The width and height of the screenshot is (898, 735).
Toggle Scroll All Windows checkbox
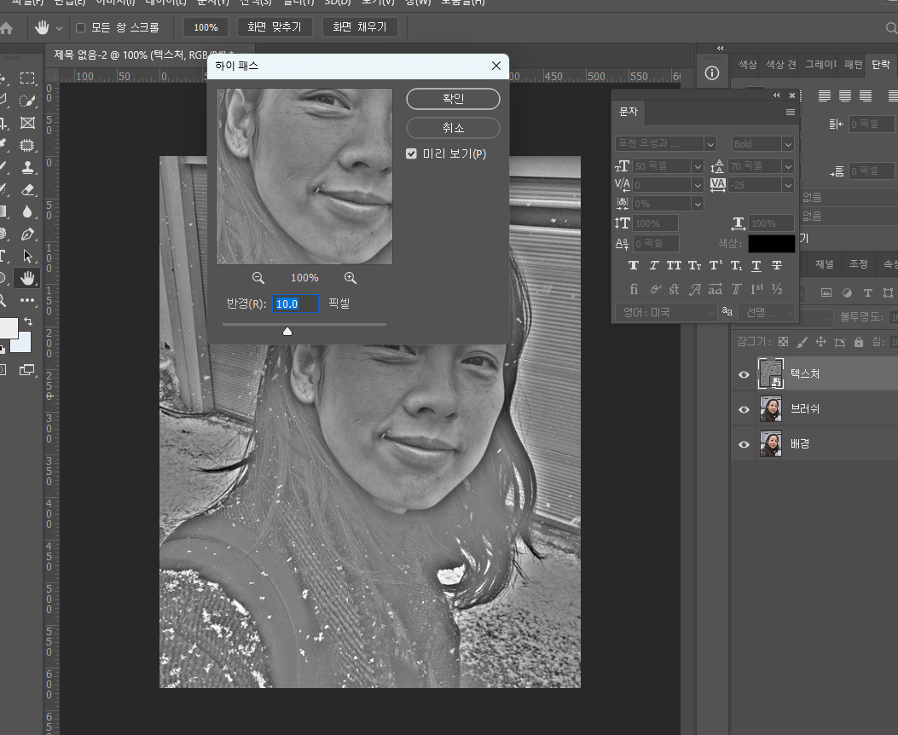(x=81, y=27)
